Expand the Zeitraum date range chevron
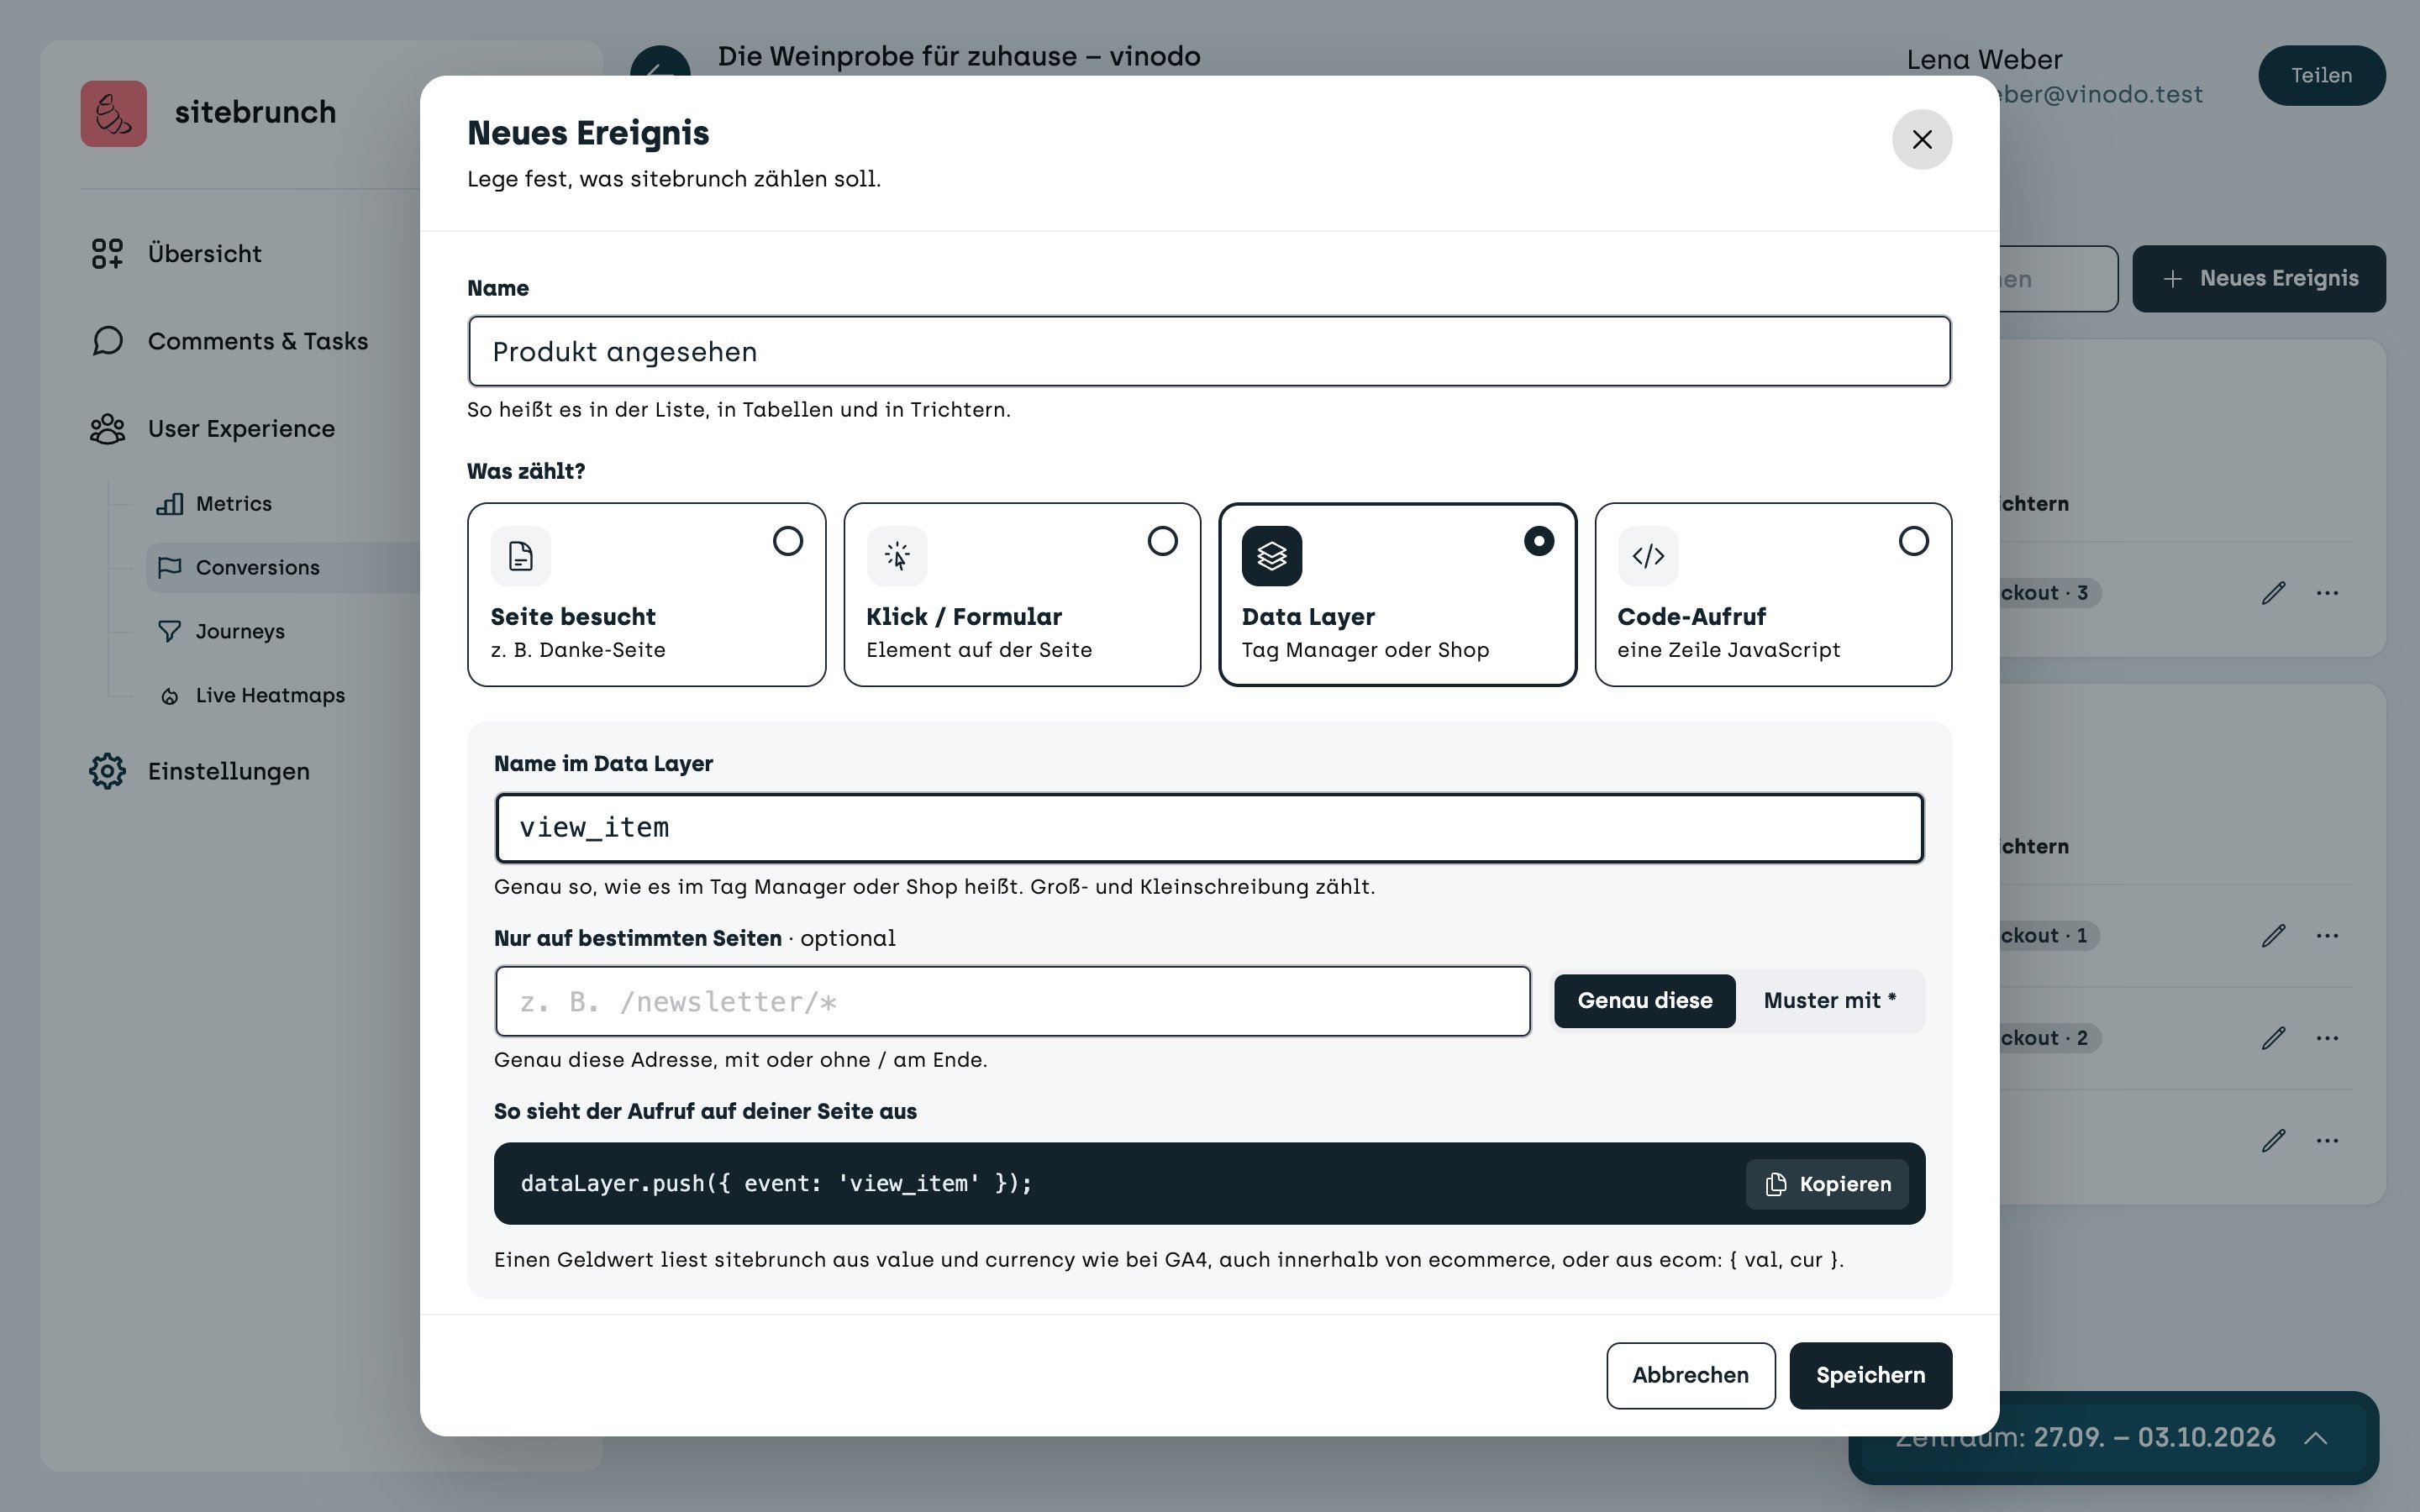This screenshot has height=1512, width=2420. coord(2315,1438)
